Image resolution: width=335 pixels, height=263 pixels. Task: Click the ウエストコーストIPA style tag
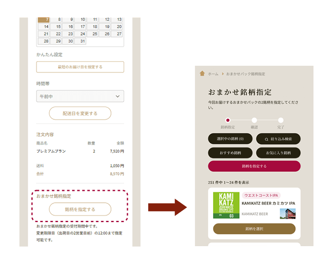click(x=261, y=196)
